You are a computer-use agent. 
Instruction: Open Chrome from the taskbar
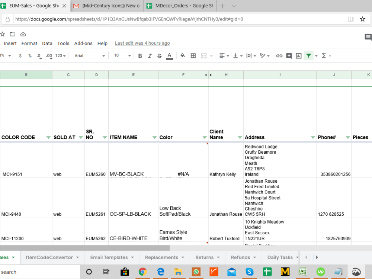(x=142, y=272)
